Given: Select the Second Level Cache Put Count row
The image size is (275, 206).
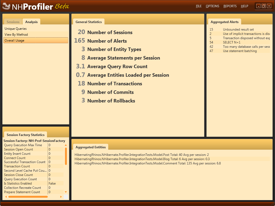Looking at the screenshot, I should [x=34, y=170].
